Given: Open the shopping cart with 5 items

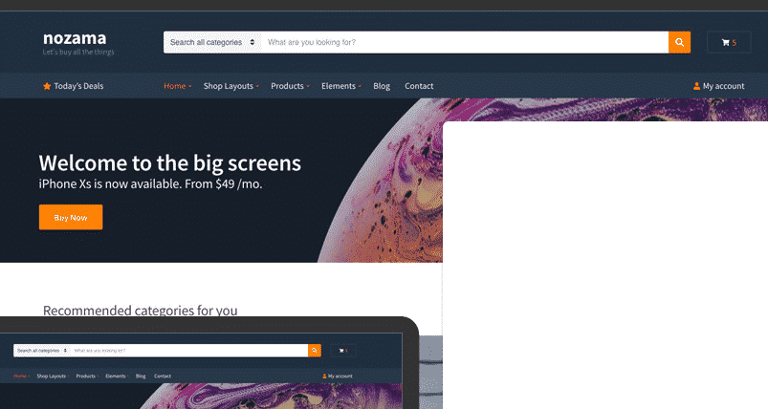Looking at the screenshot, I should pyautogui.click(x=729, y=43).
